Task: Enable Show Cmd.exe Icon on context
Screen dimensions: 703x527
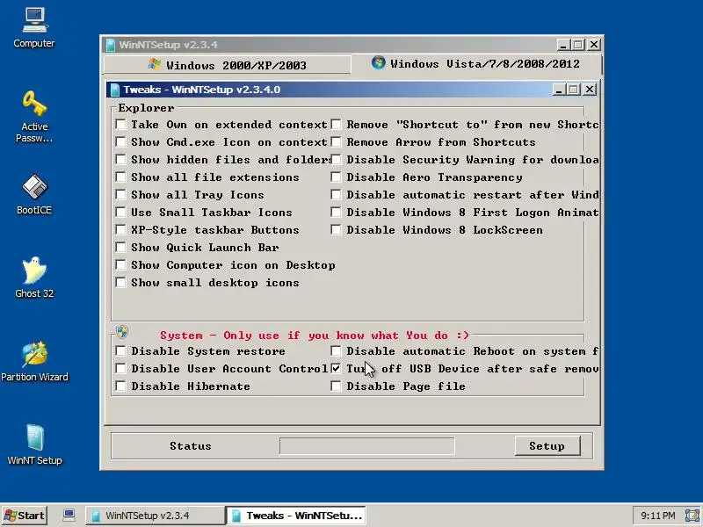Action: pos(120,142)
